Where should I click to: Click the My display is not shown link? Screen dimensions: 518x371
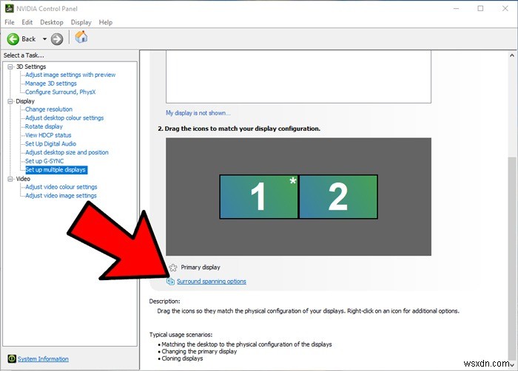(198, 113)
